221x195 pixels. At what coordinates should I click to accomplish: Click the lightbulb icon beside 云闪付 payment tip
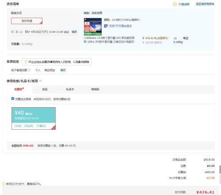pyautogui.click(x=4, y=184)
